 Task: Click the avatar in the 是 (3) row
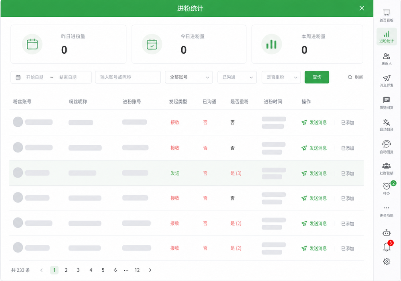(18, 173)
